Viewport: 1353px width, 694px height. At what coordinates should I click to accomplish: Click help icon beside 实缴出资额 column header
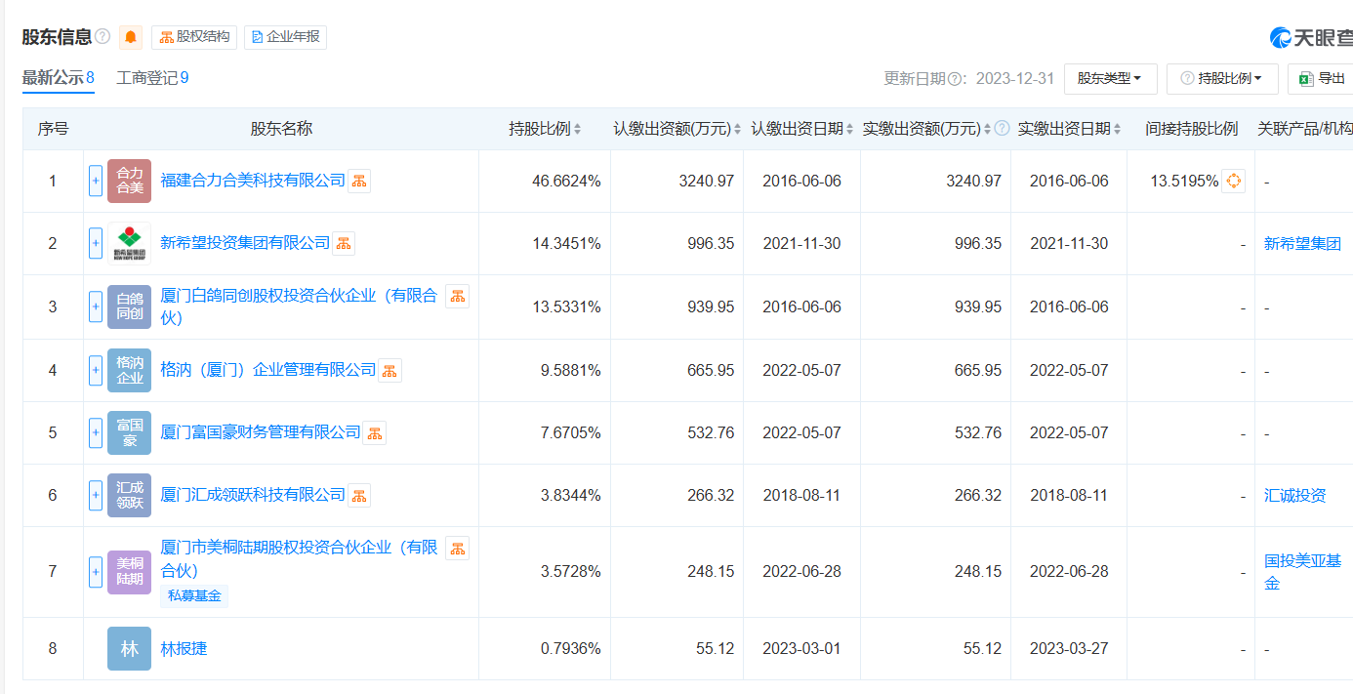click(x=1002, y=129)
